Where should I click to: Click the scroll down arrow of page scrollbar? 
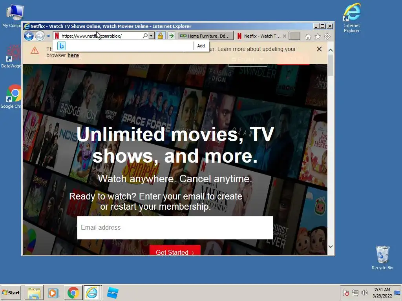(331, 247)
